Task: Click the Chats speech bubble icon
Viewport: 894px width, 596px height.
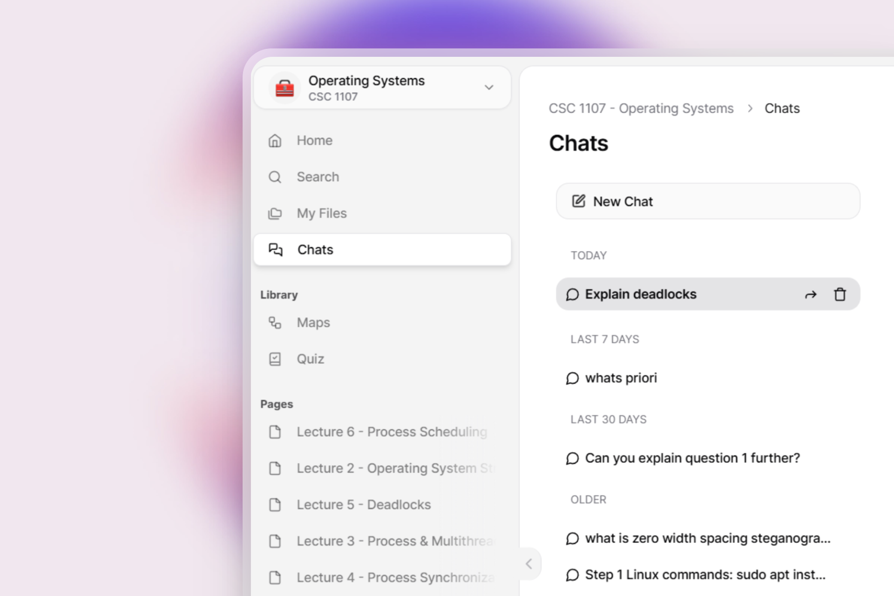Action: (x=275, y=250)
